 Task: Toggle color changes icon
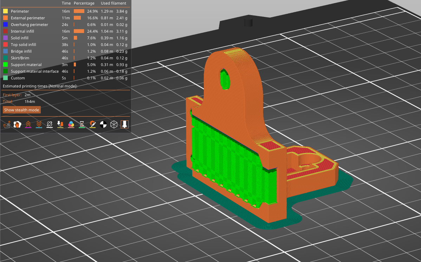coord(71,124)
